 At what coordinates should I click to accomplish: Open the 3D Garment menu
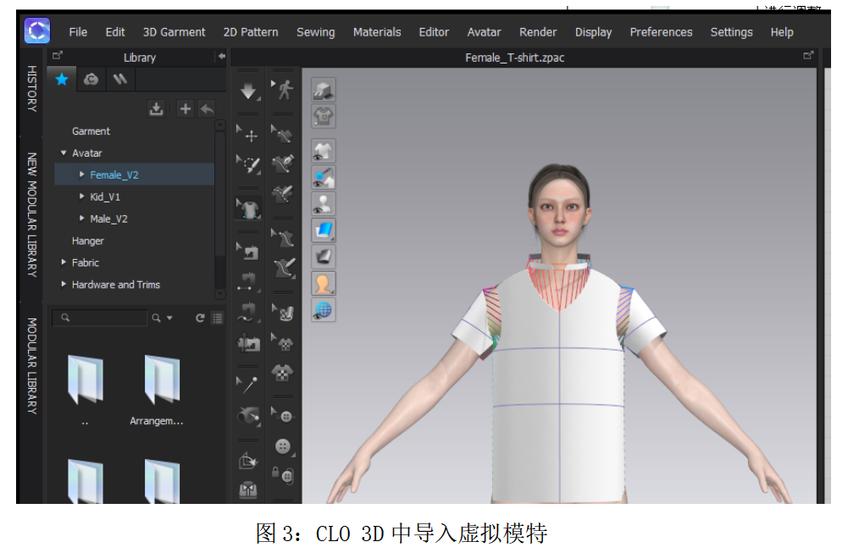coord(174,32)
